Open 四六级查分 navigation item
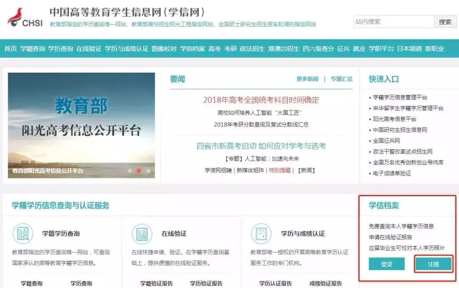 click(x=318, y=48)
